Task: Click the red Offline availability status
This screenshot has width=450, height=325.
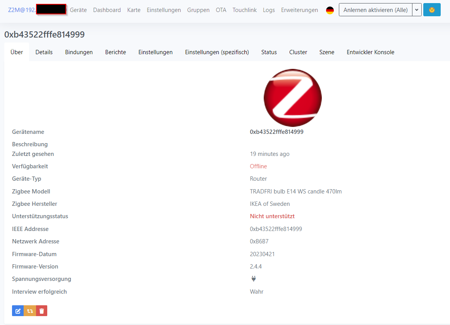Action: (x=258, y=166)
